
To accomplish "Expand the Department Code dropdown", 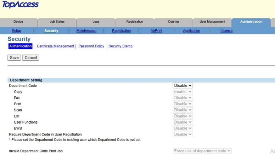I will point(183,86).
